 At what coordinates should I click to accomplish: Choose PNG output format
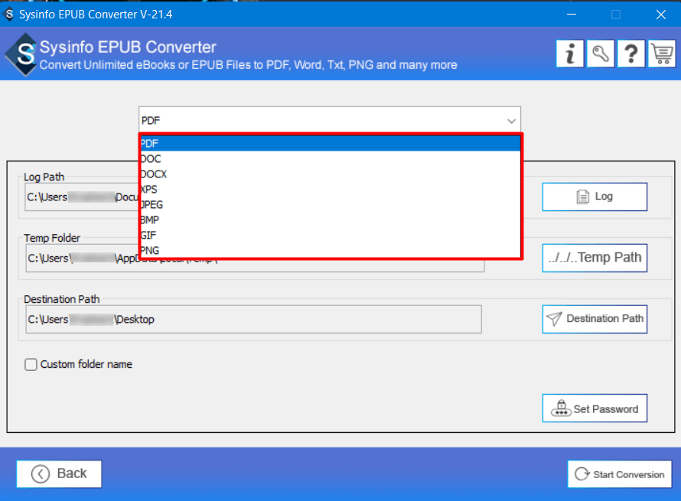coord(330,251)
